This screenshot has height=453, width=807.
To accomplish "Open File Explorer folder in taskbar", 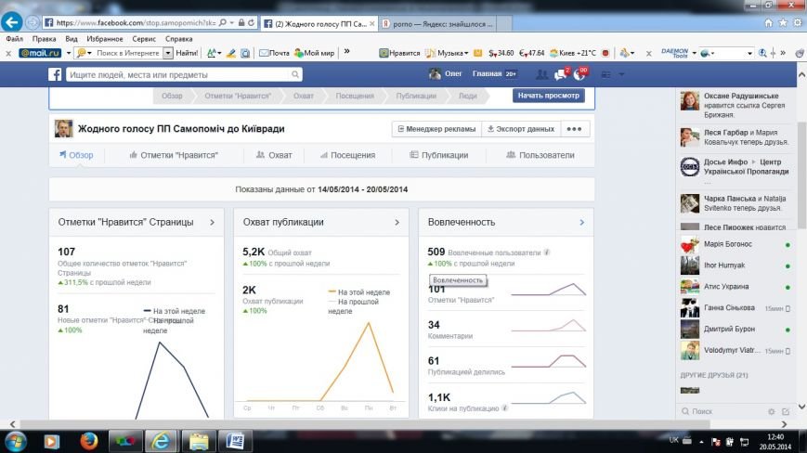I will pos(198,441).
